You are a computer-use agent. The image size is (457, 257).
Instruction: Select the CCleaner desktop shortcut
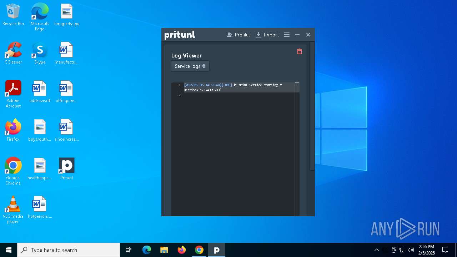pyautogui.click(x=13, y=54)
